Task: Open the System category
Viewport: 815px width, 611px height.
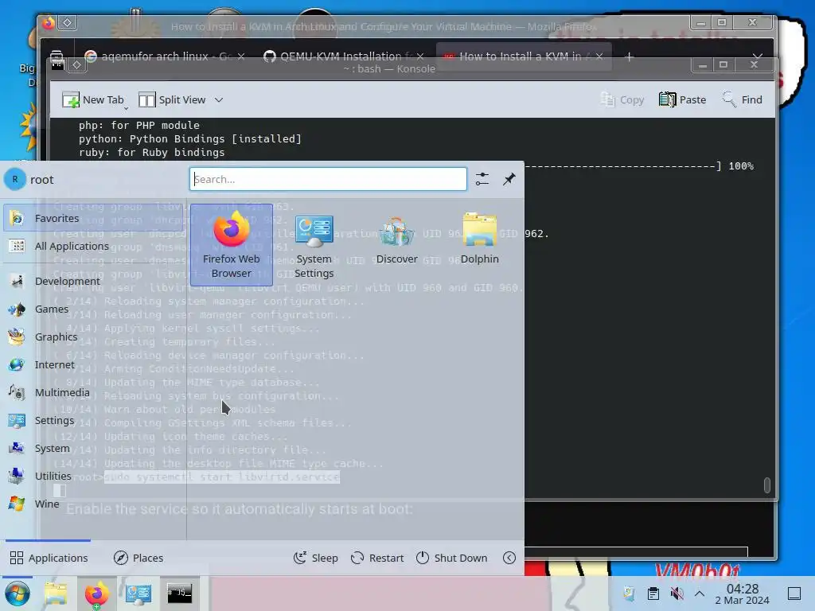Action: point(93,449)
